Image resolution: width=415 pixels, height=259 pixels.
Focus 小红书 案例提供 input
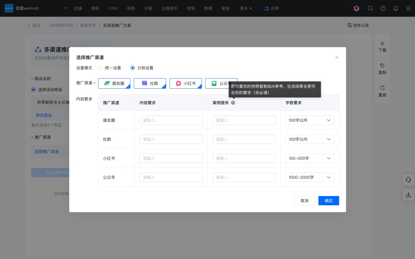click(x=244, y=158)
